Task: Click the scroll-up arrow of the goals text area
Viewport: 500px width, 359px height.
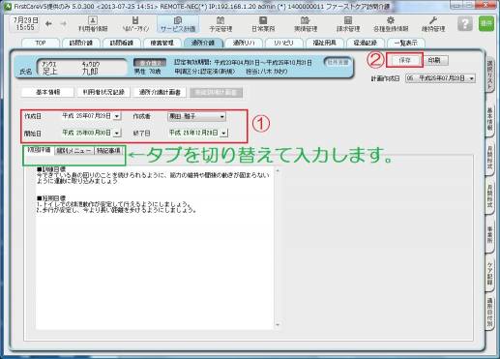Action: click(278, 170)
